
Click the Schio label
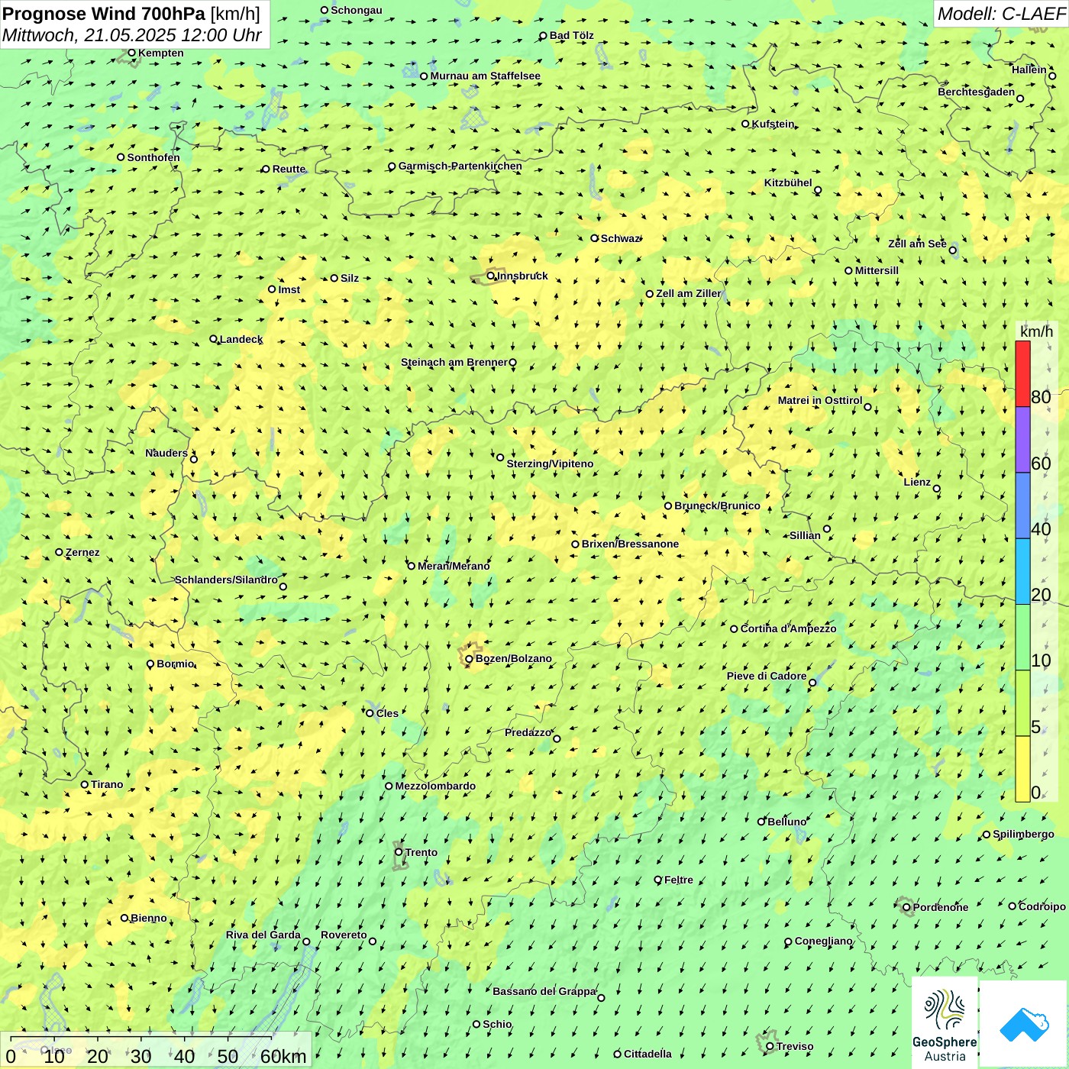(497, 1024)
